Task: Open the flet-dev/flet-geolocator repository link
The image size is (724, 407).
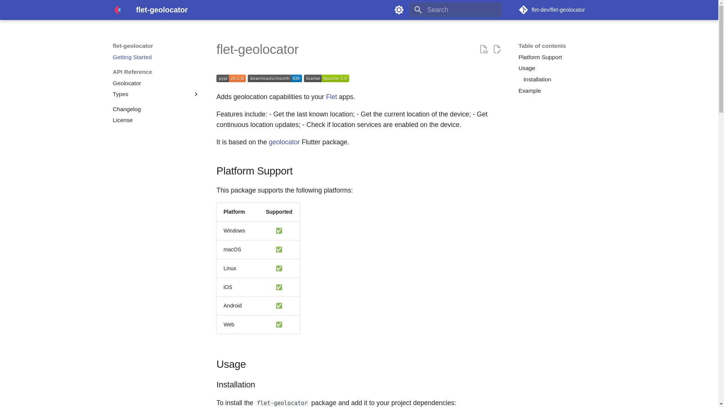Action: click(x=552, y=10)
